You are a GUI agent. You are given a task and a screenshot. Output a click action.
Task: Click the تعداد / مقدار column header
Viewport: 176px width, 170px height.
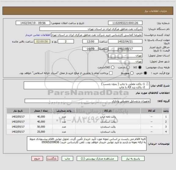(41, 111)
